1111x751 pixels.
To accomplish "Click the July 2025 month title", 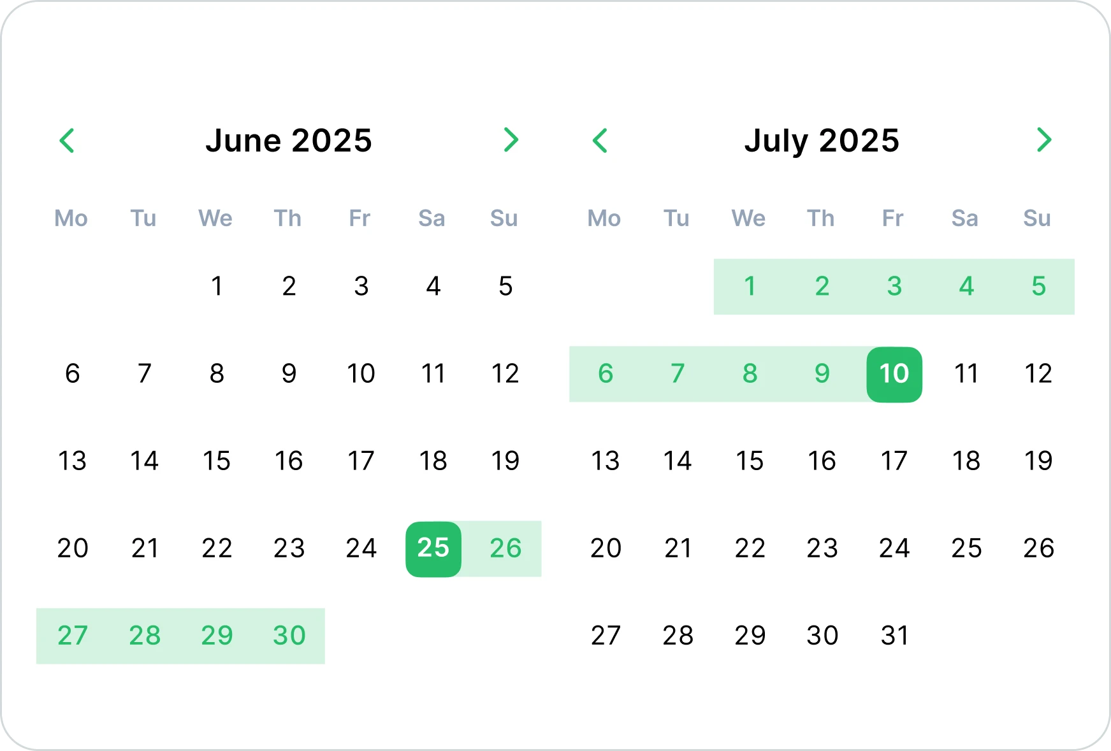I will click(x=822, y=141).
